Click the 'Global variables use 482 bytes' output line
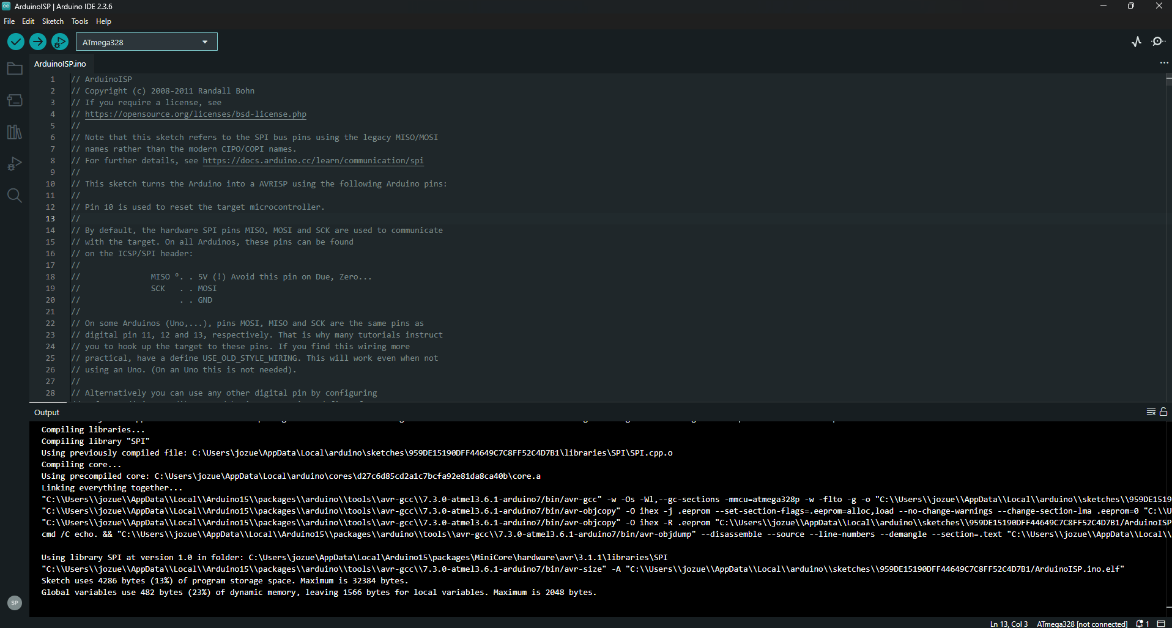This screenshot has height=628, width=1172. pyautogui.click(x=319, y=593)
